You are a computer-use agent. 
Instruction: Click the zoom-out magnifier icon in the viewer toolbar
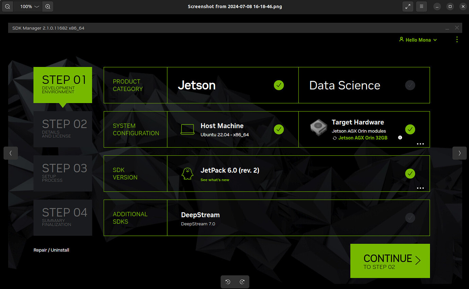[7, 6]
